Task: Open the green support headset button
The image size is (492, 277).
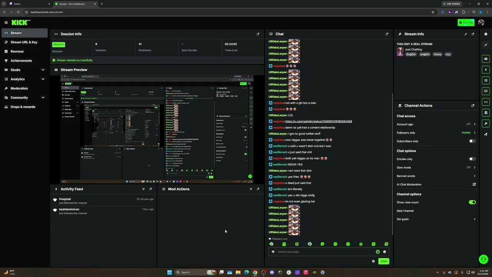Action: pyautogui.click(x=484, y=259)
